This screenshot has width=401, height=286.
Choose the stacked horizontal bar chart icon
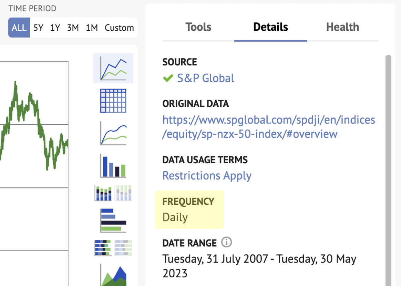tap(103, 248)
